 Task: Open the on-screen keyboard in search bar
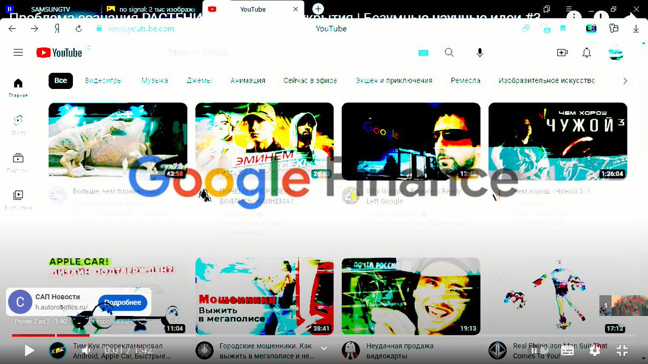point(423,52)
